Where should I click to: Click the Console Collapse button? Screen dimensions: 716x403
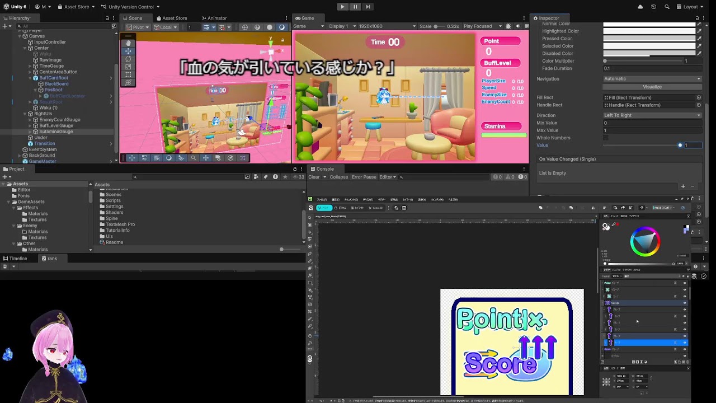pyautogui.click(x=338, y=177)
